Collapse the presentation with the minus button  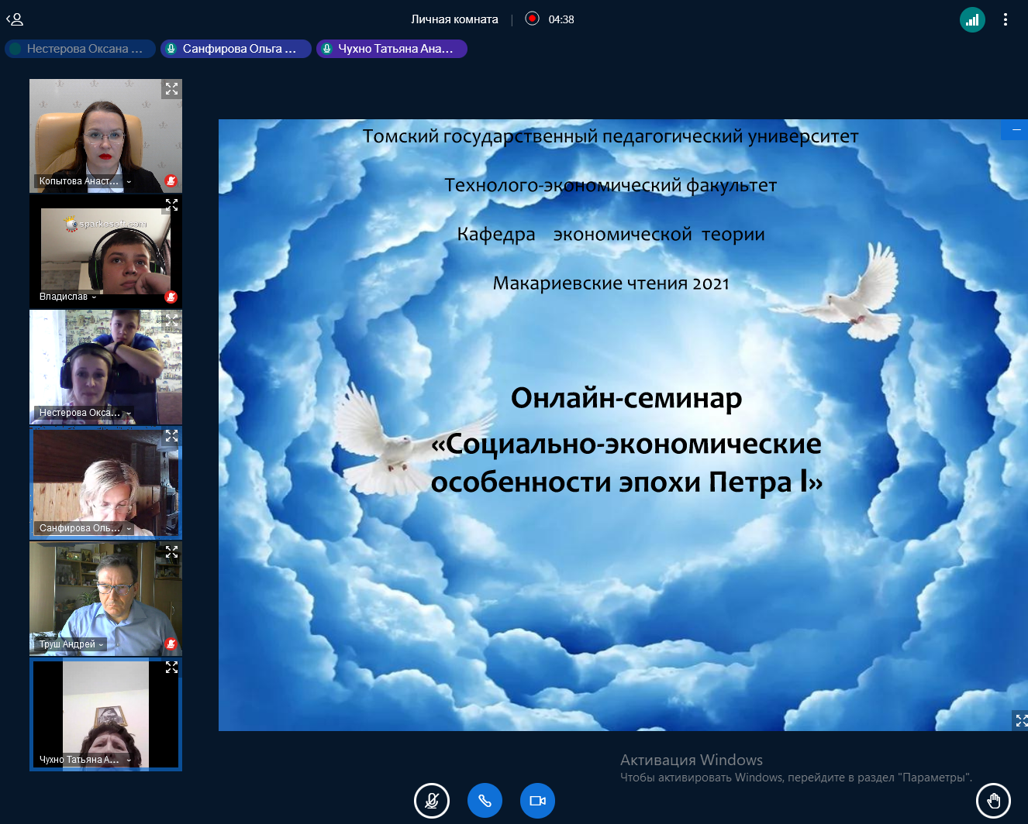point(1015,129)
